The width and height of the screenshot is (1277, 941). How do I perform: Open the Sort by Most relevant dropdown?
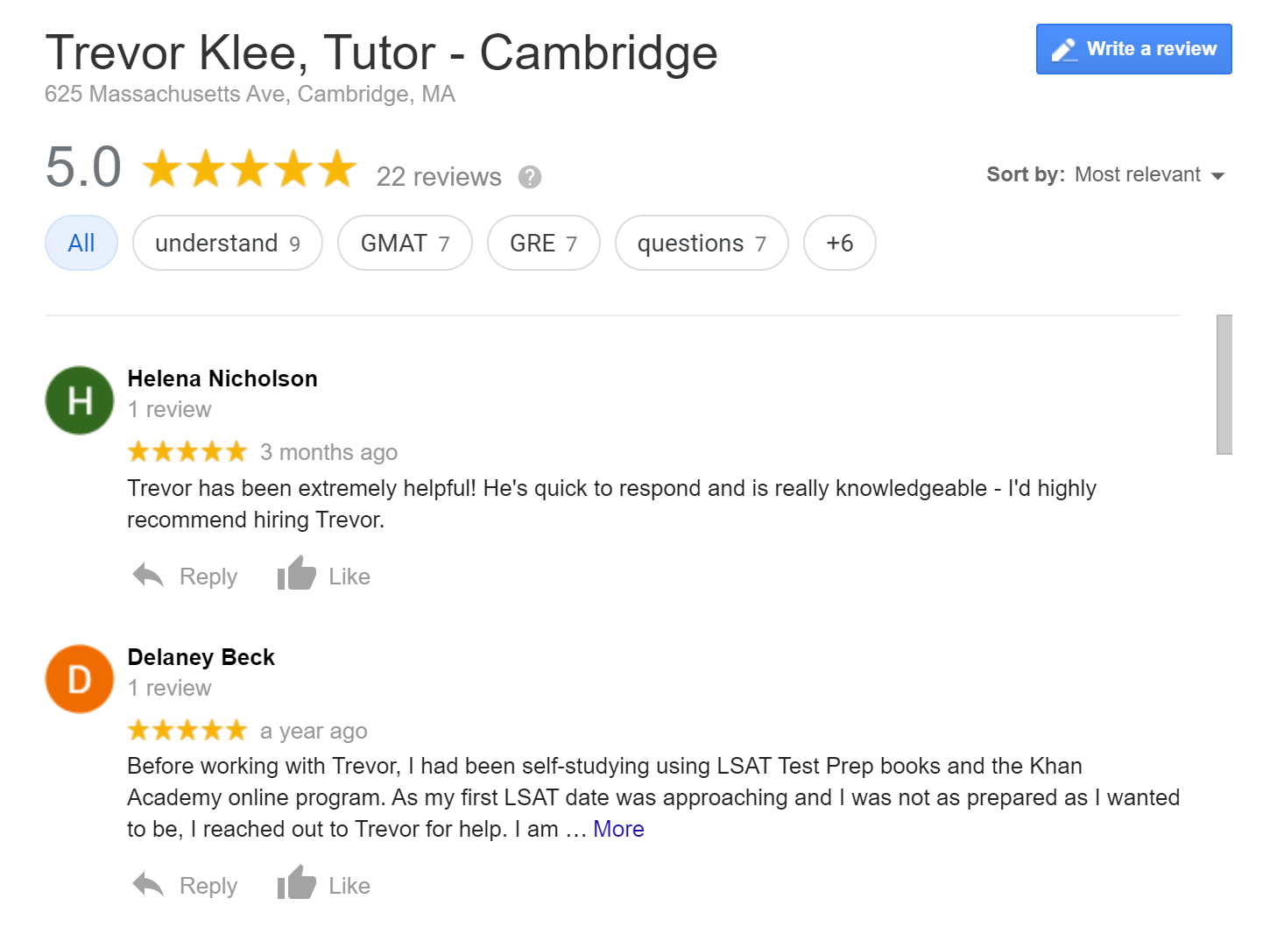click(x=1148, y=175)
